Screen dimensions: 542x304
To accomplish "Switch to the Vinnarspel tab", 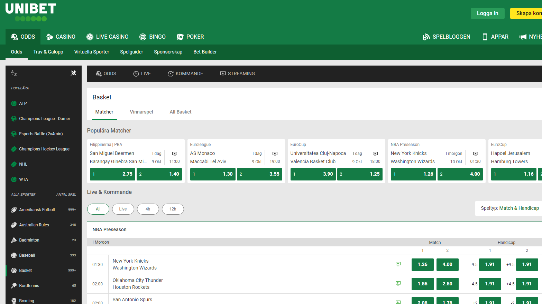I will pyautogui.click(x=141, y=112).
